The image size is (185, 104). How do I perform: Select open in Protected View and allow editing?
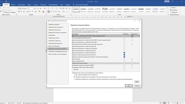[x=74, y=79]
